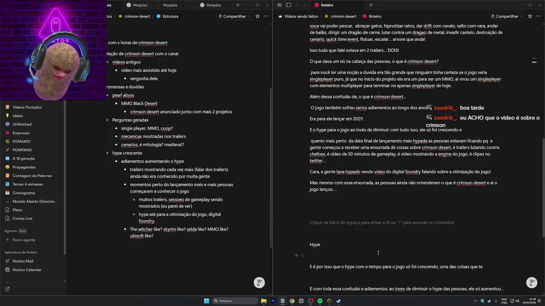Toggle the sidebar icon in right window
545x306 pixels.
pos(288,5)
